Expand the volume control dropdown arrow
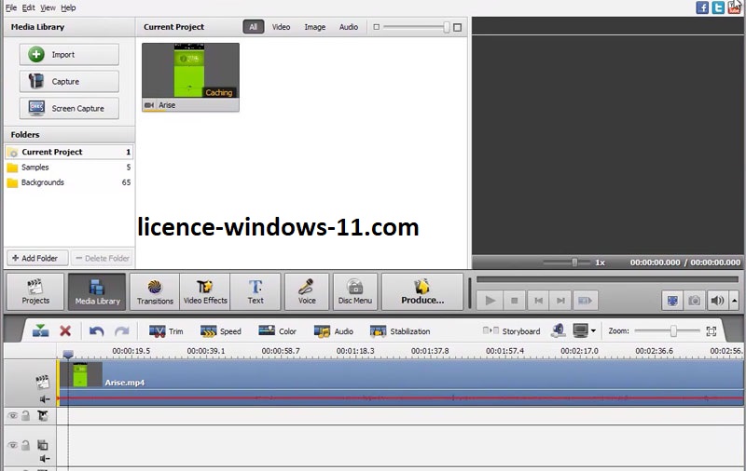The height and width of the screenshot is (471, 746). pyautogui.click(x=734, y=301)
